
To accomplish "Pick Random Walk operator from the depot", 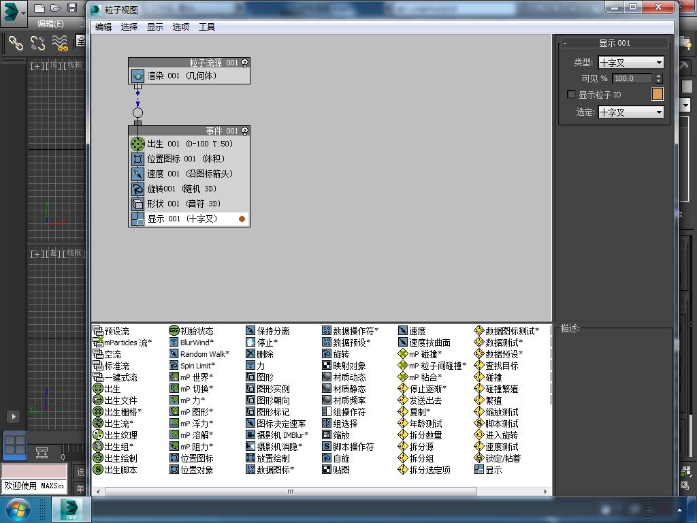I will coord(199,354).
